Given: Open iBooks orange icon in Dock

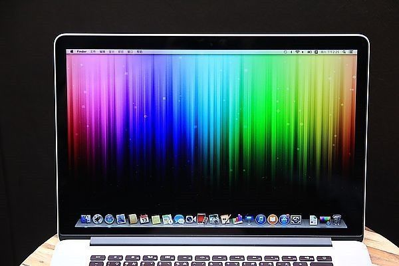Looking at the screenshot, I should click(272, 219).
